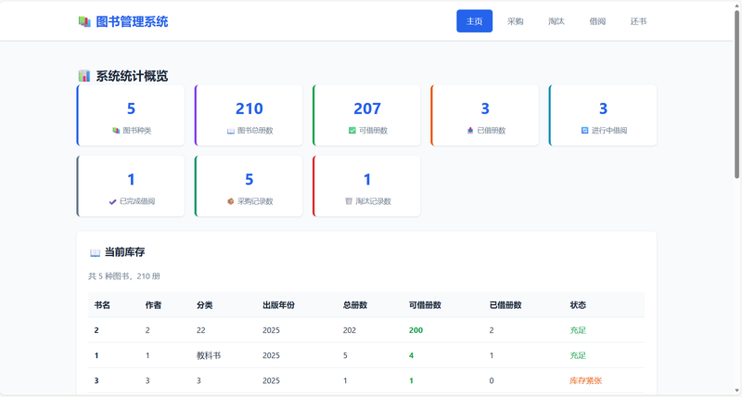Click the icon beside 进行中借阅
The image size is (742, 397).
coord(584,131)
